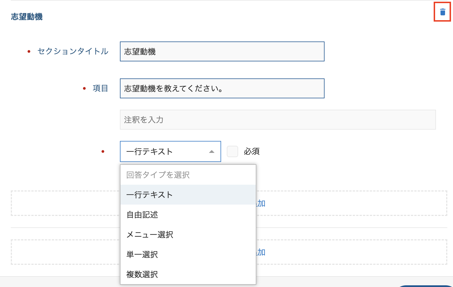
Task: Click the 項目 field containing 志望動機を教えてください。
Action: click(222, 89)
